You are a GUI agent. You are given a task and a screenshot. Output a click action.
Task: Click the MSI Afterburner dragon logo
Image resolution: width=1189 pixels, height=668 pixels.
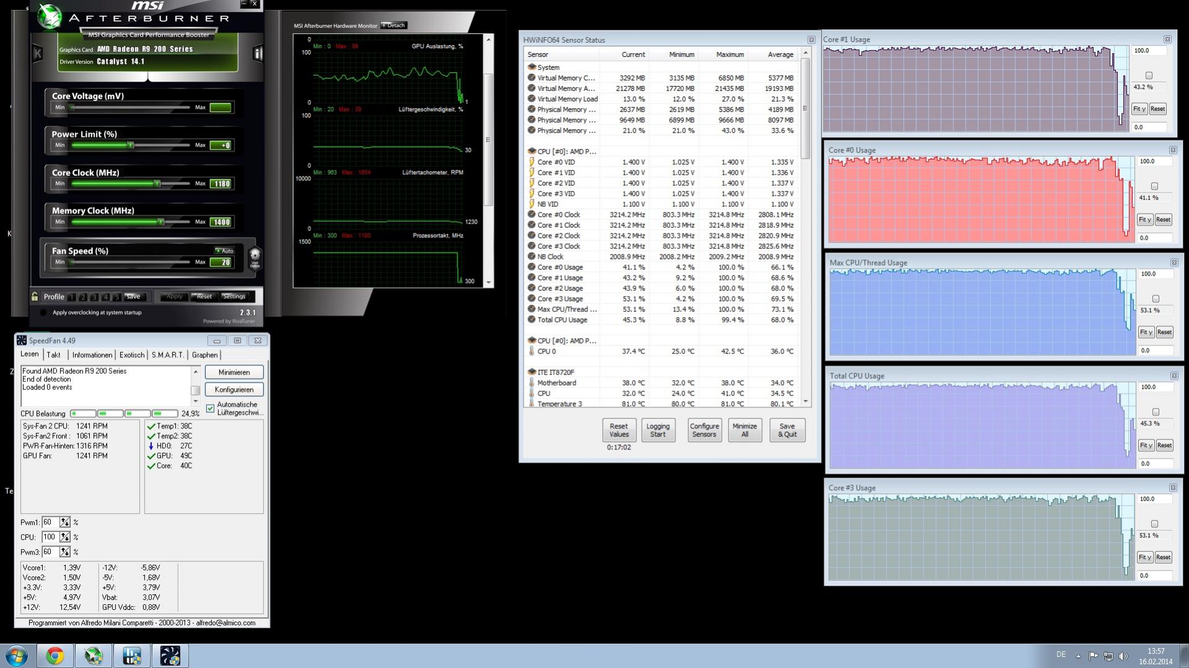(x=49, y=17)
